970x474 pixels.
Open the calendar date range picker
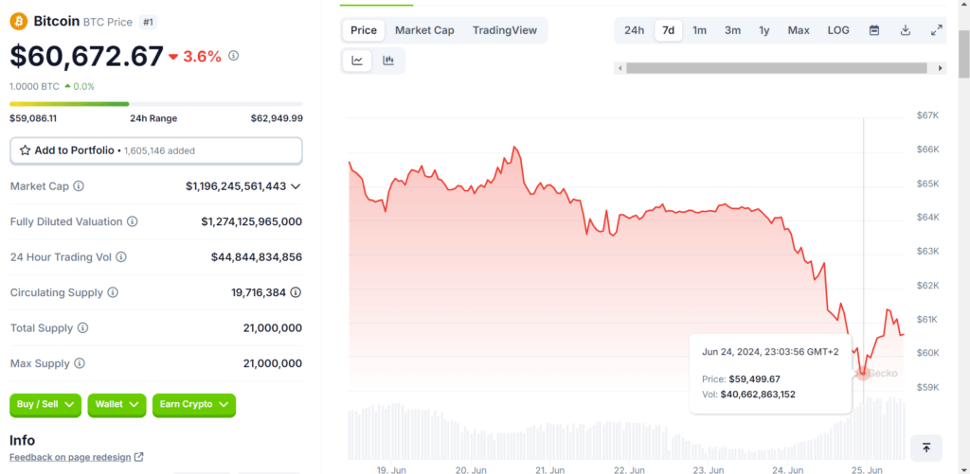click(x=874, y=30)
